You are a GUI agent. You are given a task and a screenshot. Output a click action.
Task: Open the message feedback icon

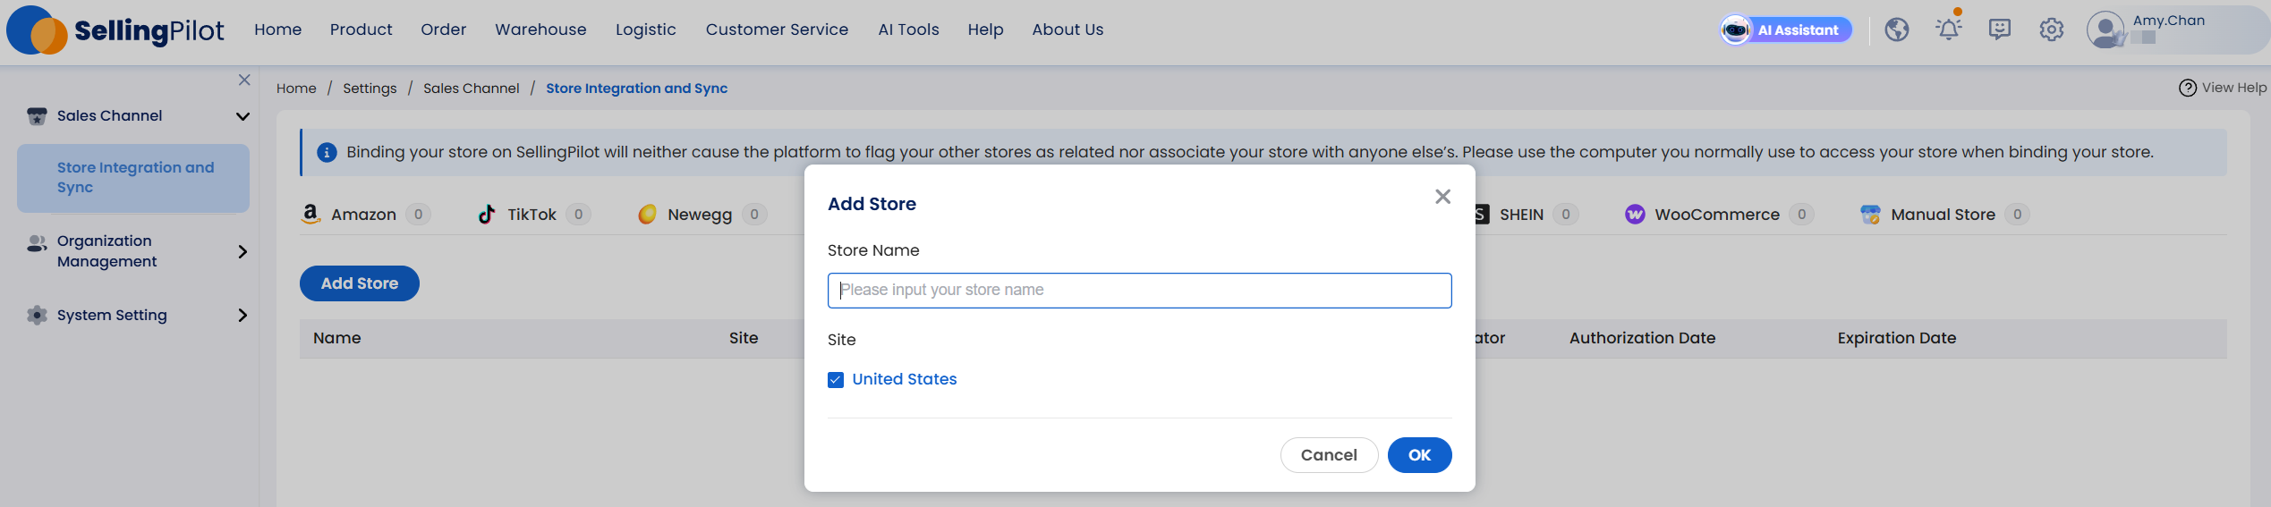(x=2000, y=30)
